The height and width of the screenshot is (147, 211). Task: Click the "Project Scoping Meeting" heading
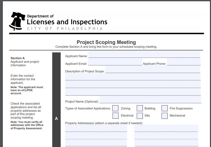coord(106,42)
